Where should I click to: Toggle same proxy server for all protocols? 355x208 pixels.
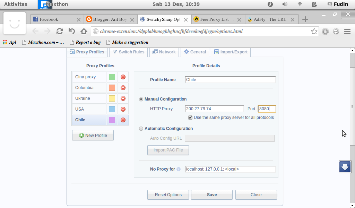(x=190, y=118)
